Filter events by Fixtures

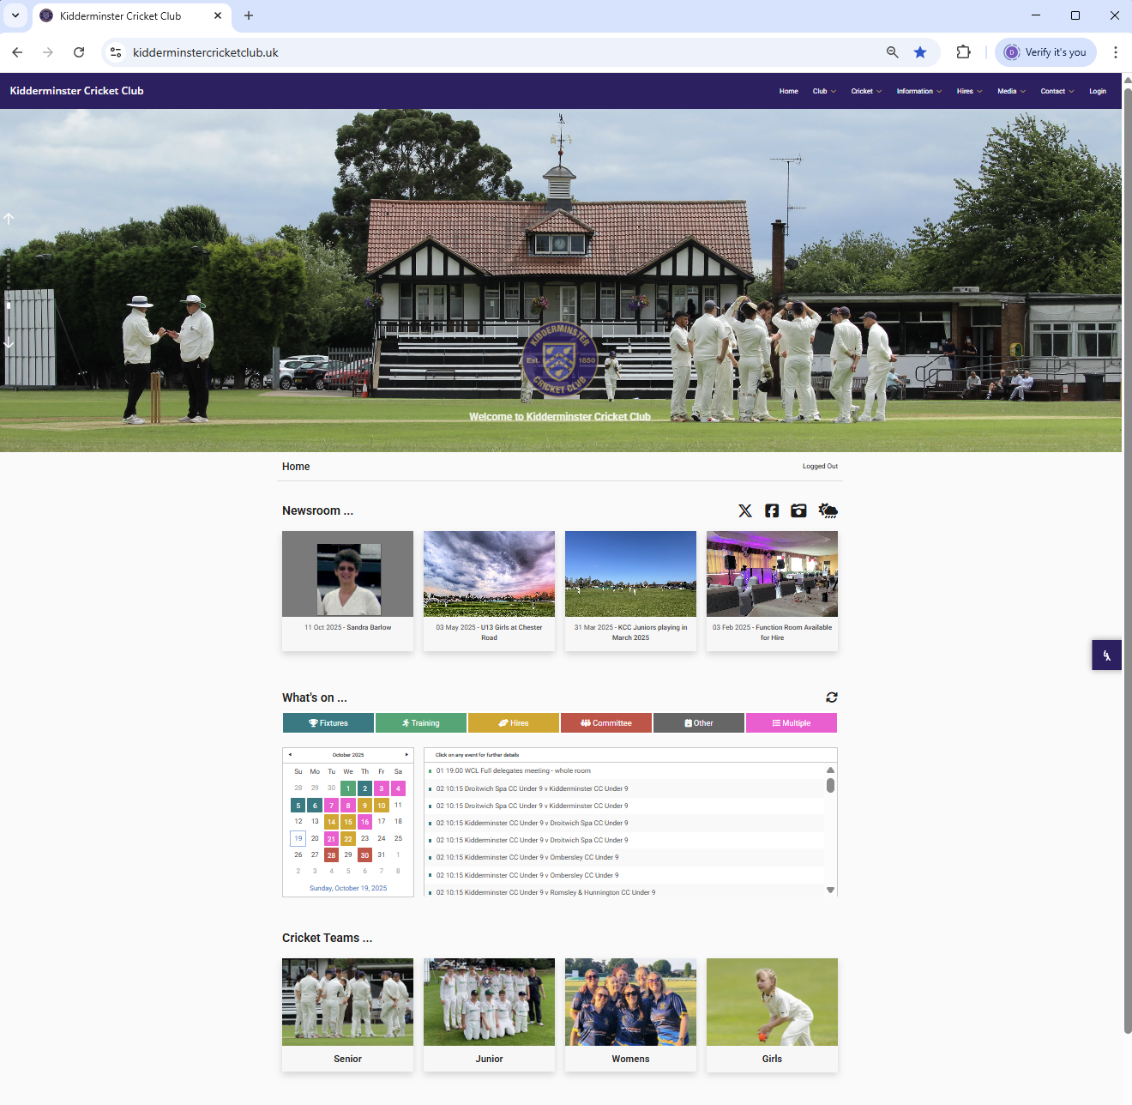click(x=328, y=722)
